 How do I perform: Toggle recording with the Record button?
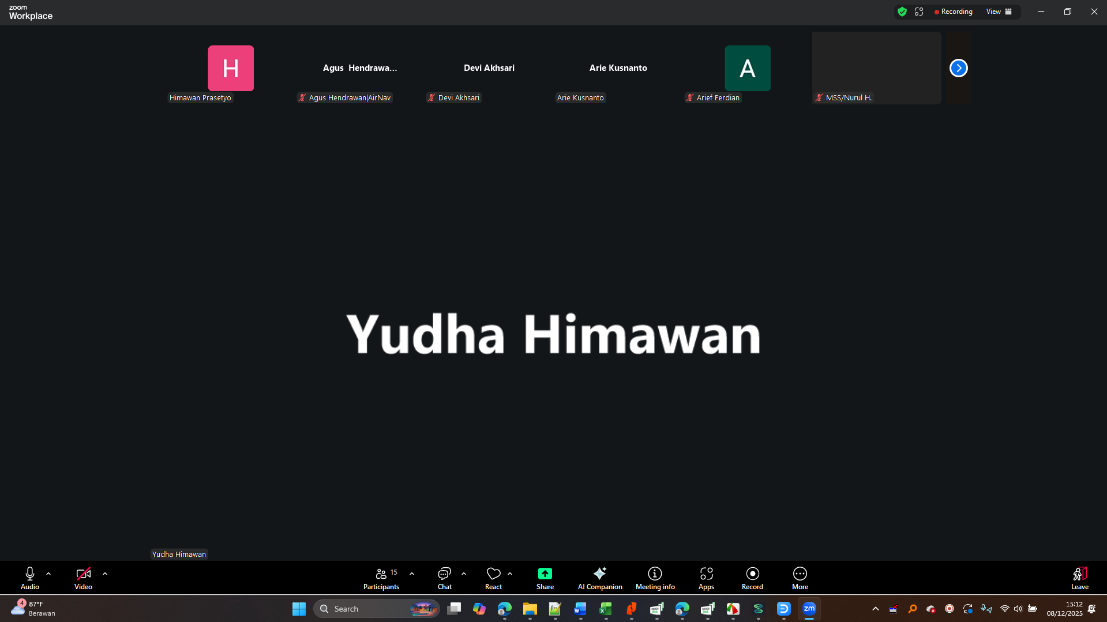(x=752, y=578)
